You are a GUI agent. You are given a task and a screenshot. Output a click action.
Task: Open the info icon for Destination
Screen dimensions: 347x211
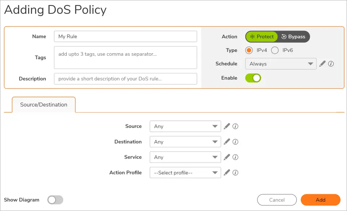coord(235,142)
